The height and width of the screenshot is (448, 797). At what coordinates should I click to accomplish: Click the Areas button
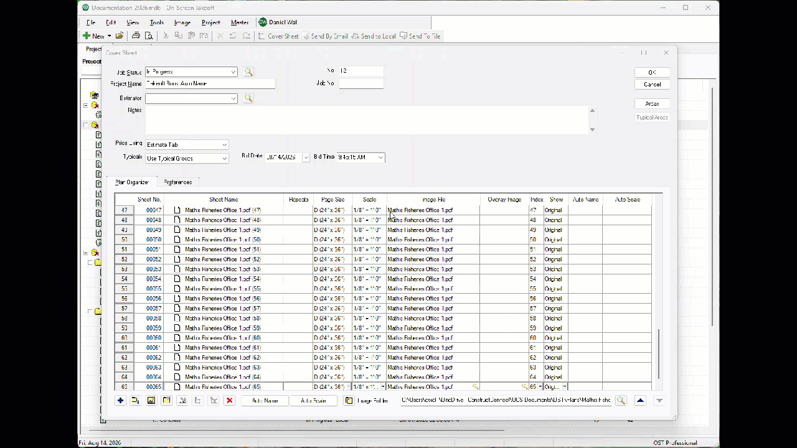[x=652, y=104]
